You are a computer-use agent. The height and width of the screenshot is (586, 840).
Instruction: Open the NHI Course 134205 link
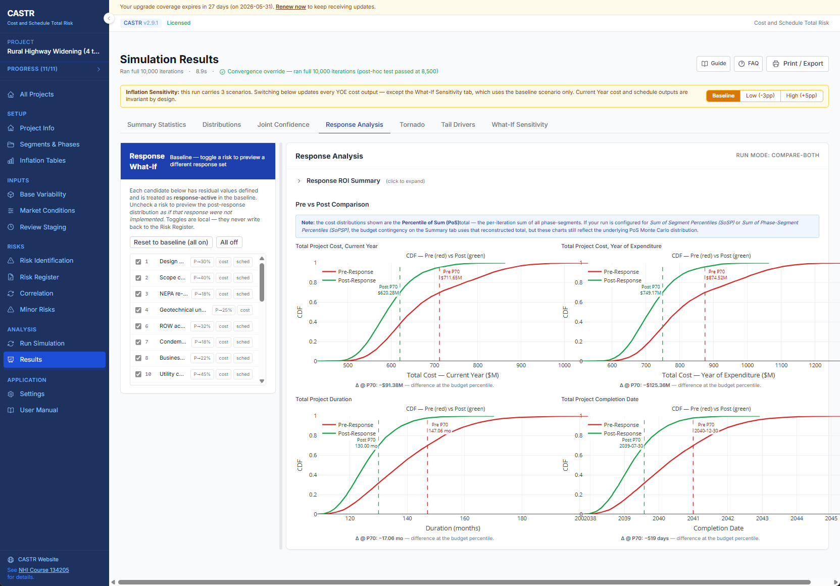[44, 570]
